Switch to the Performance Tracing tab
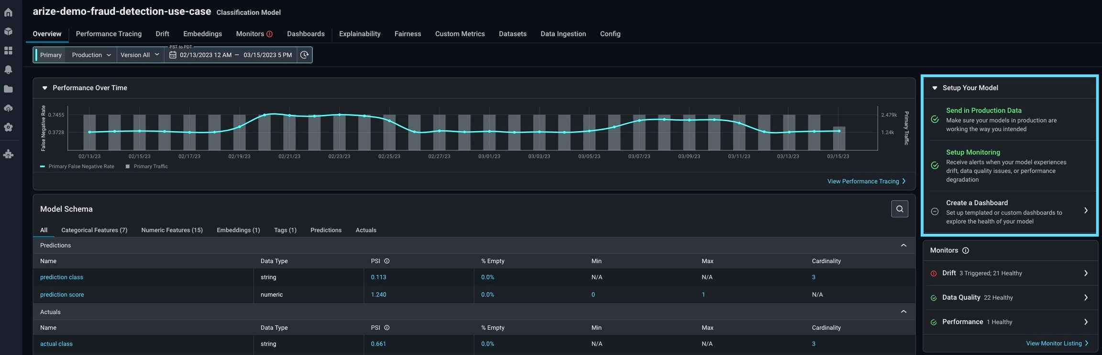 click(109, 34)
